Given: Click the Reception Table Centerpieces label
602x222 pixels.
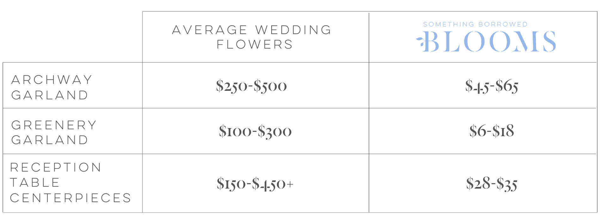Looking at the screenshot, I should tap(71, 183).
